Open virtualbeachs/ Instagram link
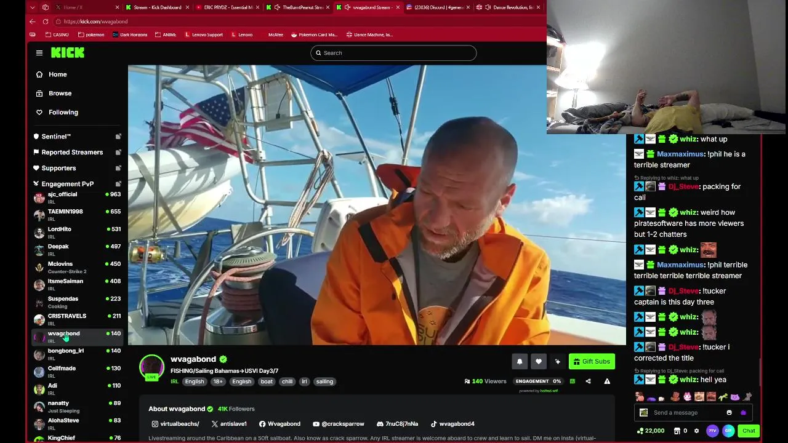The height and width of the screenshot is (443, 788). 175,424
